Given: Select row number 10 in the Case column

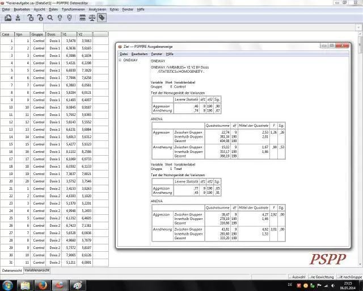Looking at the screenshot, I should pos(7,107).
